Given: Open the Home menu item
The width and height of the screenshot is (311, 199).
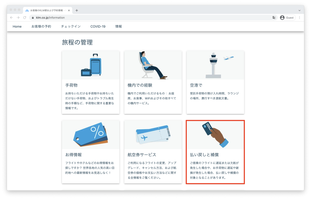Looking at the screenshot, I should tap(17, 26).
